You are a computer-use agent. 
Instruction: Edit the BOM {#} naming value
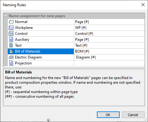(x=109, y=51)
